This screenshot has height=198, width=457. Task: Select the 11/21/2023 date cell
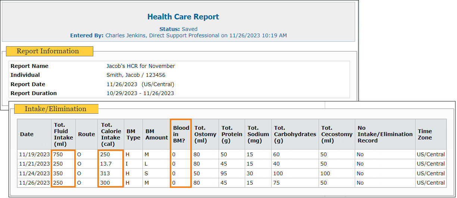(34, 164)
